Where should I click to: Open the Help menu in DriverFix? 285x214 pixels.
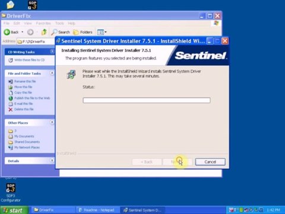(71, 23)
